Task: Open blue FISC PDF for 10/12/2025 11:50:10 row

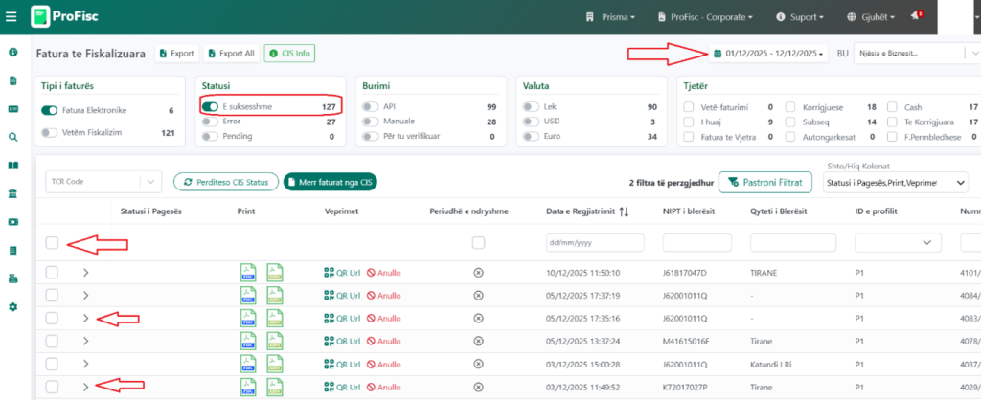Action: click(x=248, y=273)
